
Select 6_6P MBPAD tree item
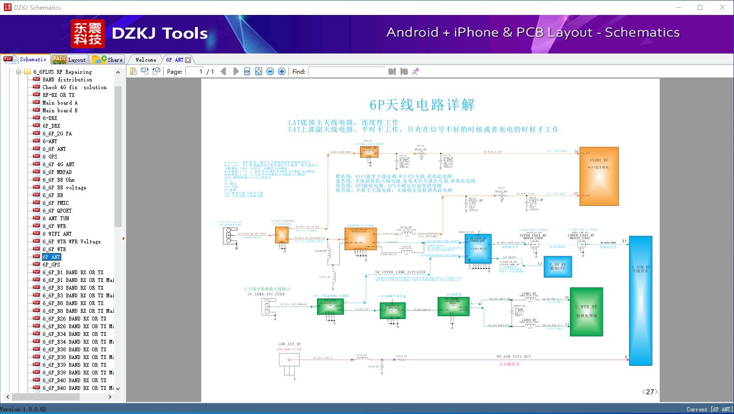[x=57, y=172]
